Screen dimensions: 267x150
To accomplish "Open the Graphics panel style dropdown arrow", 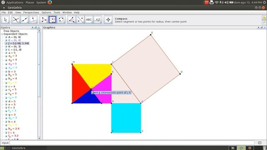I will (259, 27).
